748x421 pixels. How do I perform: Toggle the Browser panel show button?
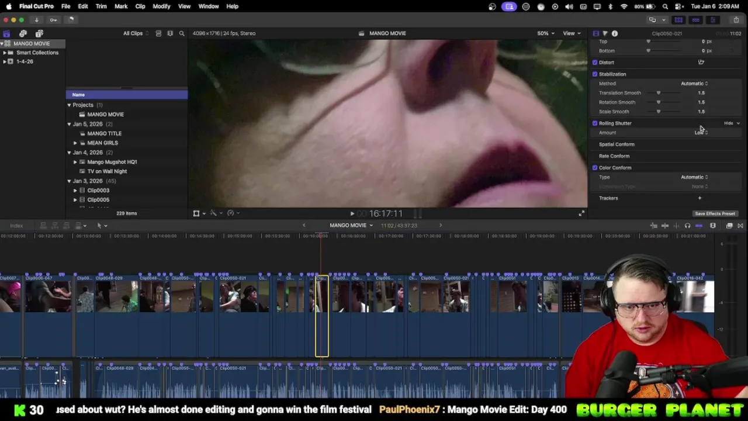678,20
